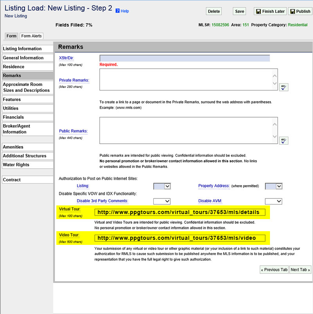Click Public Remarks scroll up arrow
Image resolution: width=313 pixels, height=314 pixels.
click(x=275, y=125)
